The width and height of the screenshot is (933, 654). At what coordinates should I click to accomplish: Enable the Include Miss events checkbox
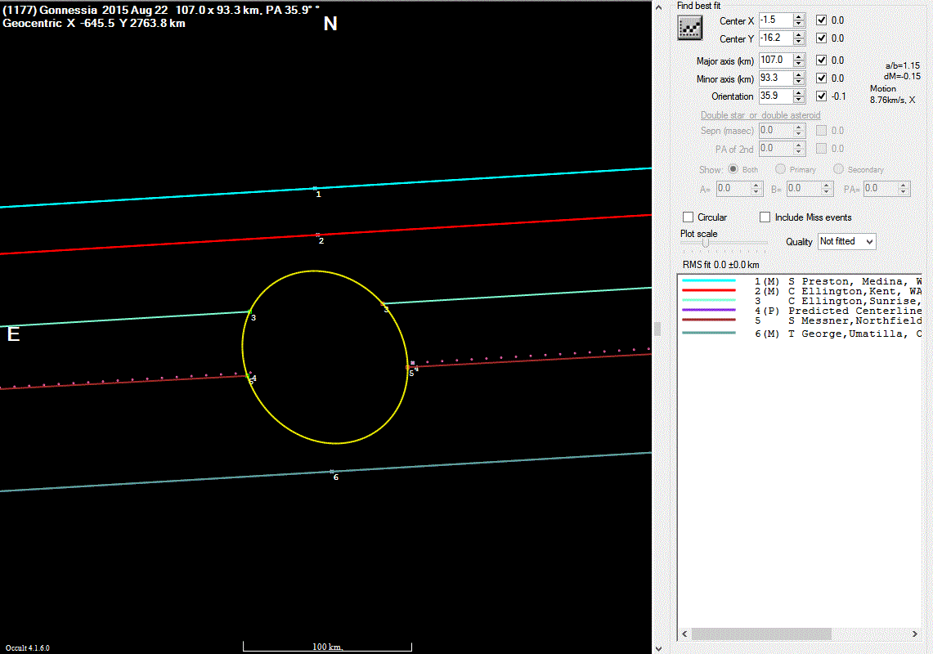tap(765, 217)
